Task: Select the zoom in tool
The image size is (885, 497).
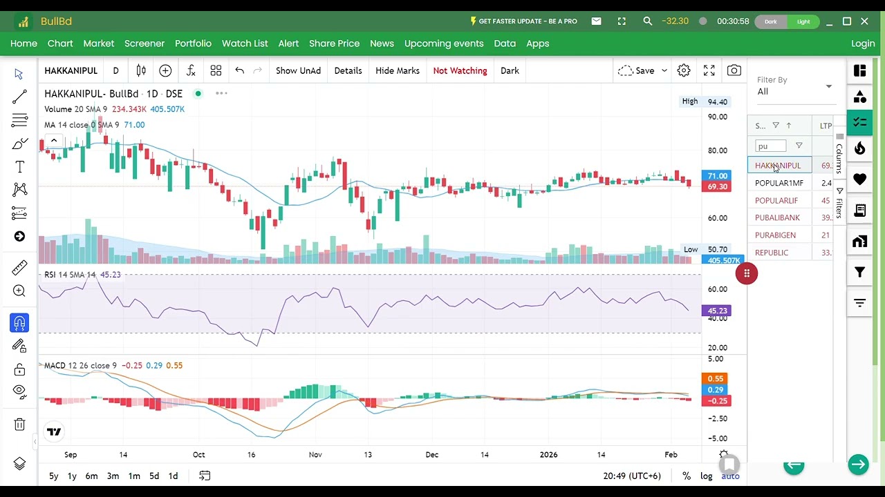Action: click(19, 291)
